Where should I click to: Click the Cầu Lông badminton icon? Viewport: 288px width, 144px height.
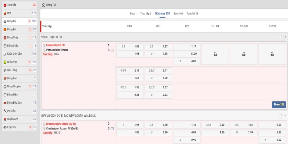coord(5,70)
